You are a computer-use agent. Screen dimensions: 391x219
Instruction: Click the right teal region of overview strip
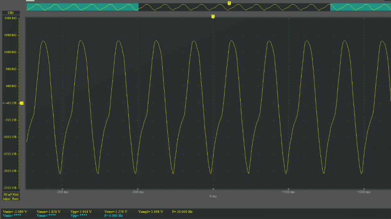tap(360, 7)
